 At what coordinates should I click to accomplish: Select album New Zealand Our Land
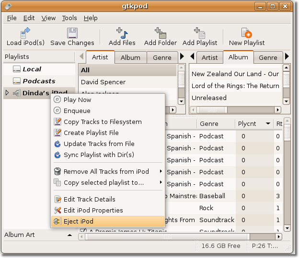[235, 74]
